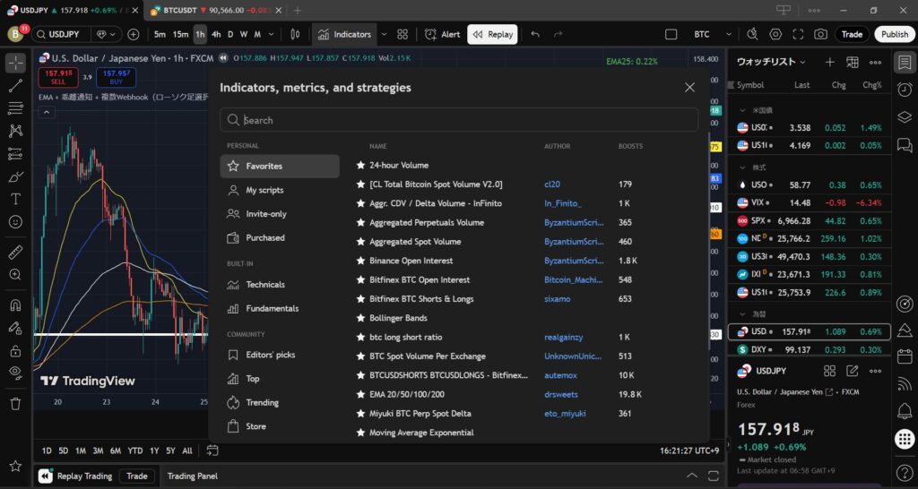This screenshot has height=489, width=918.
Task: Open the Technicals category
Action: [265, 285]
